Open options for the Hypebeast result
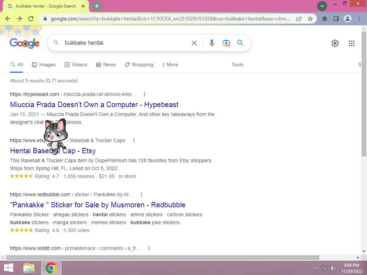367x275 pixels. tap(144, 94)
